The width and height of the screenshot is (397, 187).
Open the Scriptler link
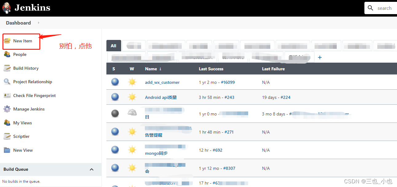point(22,136)
